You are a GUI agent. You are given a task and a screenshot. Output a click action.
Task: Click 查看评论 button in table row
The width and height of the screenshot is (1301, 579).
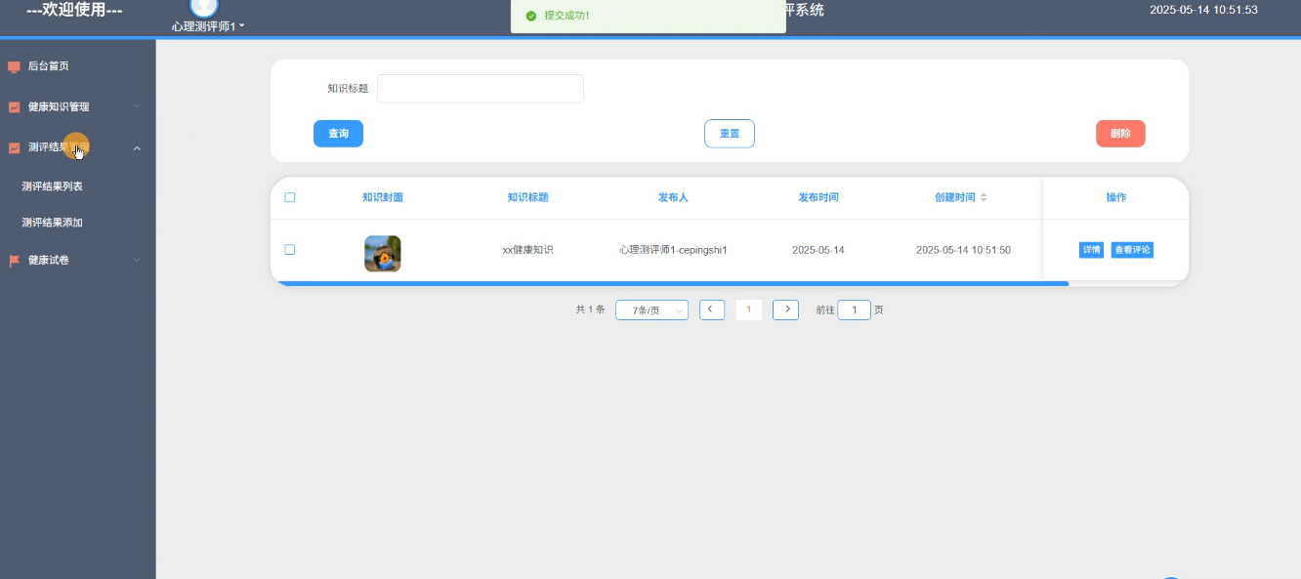[x=1132, y=250]
